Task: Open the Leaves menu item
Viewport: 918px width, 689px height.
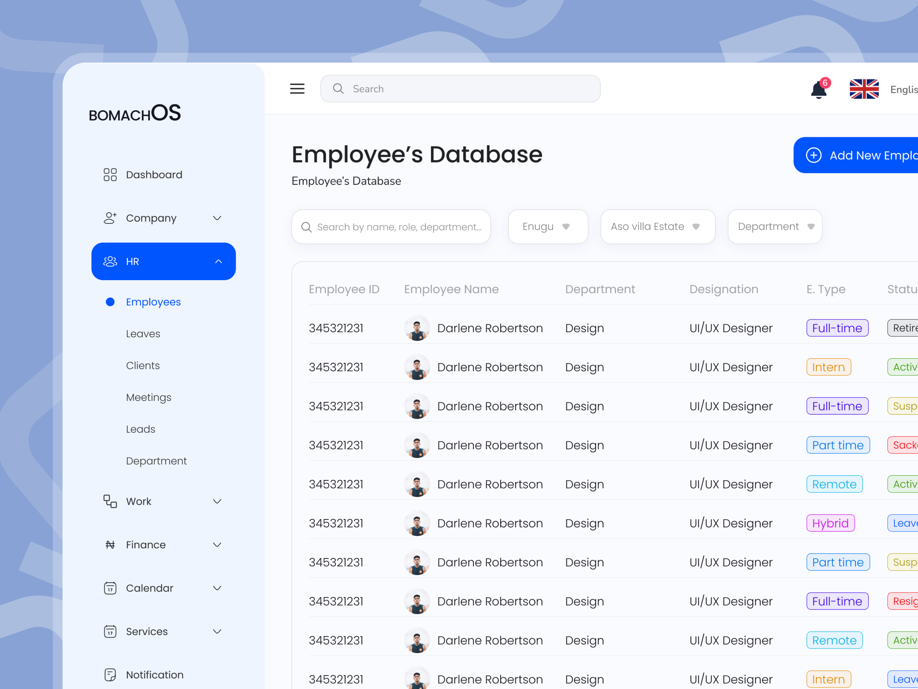Action: coord(143,334)
